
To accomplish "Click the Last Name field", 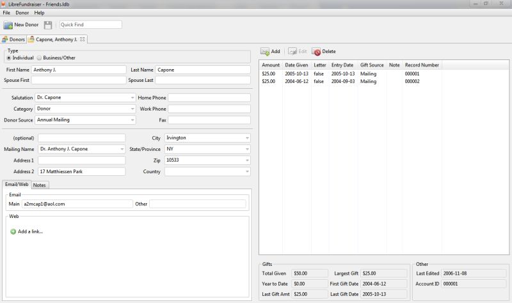I will click(x=203, y=70).
